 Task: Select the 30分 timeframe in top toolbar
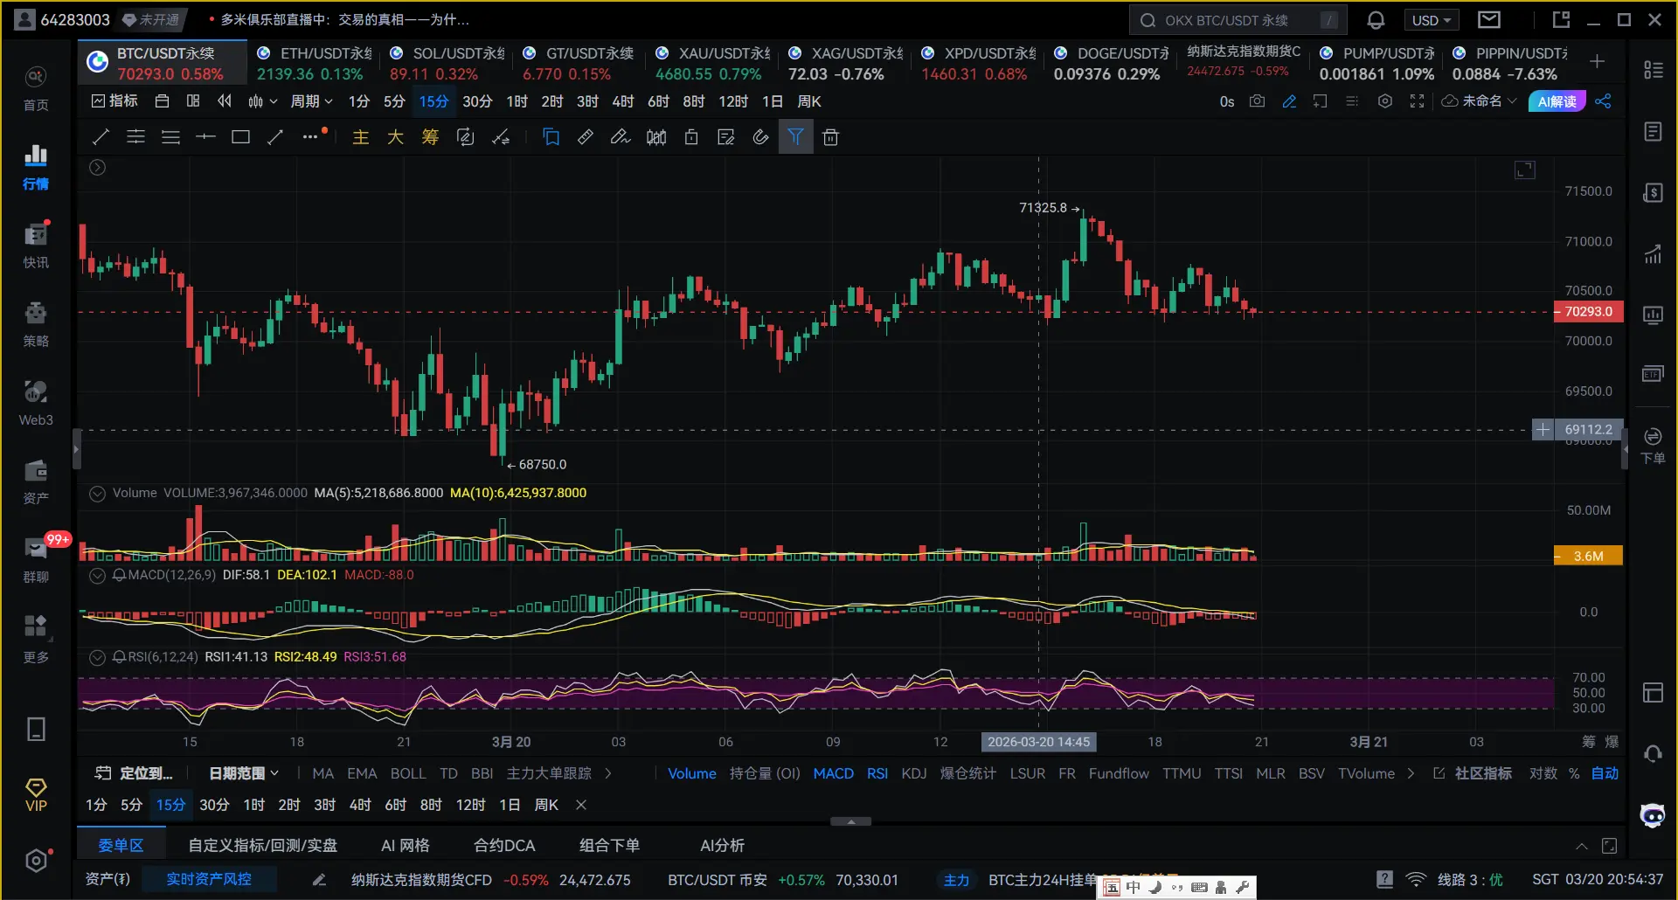pos(477,101)
